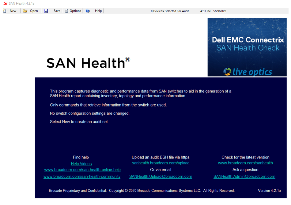Click the Dell EMC Connectrix banner image
Viewport: 291px width, 205px height.
(x=247, y=47)
